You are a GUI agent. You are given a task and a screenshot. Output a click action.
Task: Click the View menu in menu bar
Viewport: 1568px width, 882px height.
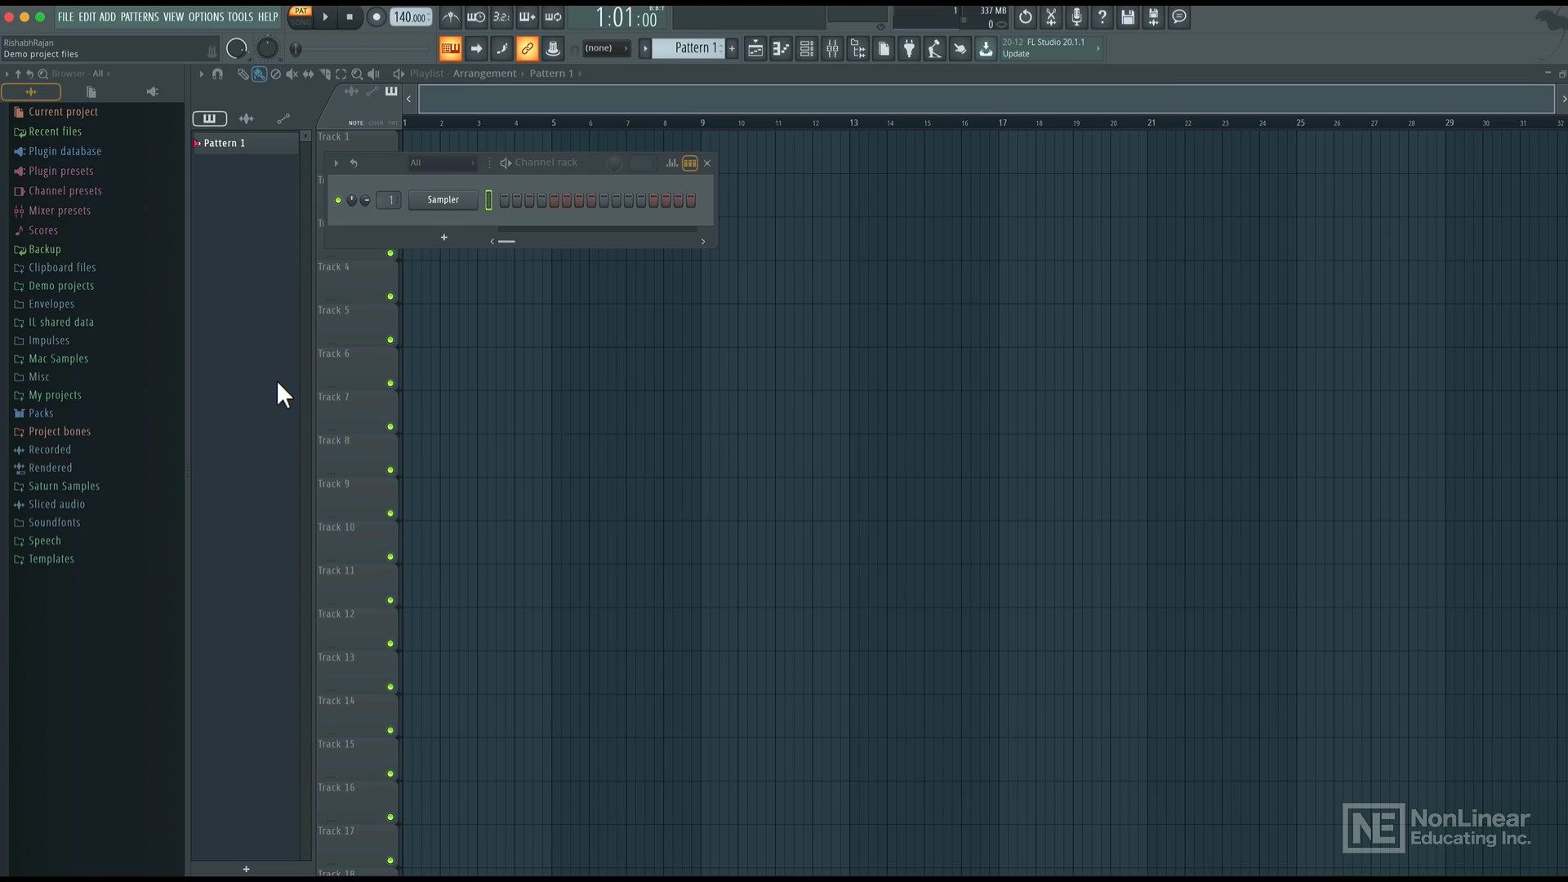pyautogui.click(x=172, y=16)
